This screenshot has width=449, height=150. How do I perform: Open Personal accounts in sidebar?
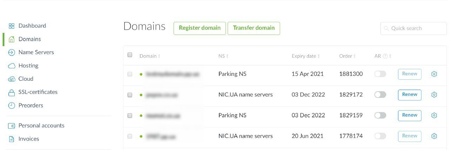point(41,126)
